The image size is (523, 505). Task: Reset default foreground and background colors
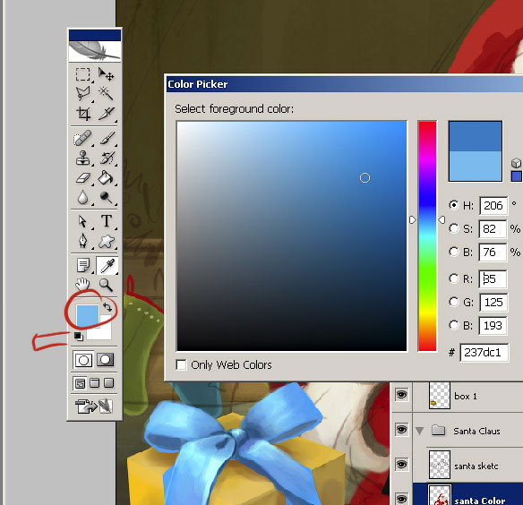click(x=79, y=337)
